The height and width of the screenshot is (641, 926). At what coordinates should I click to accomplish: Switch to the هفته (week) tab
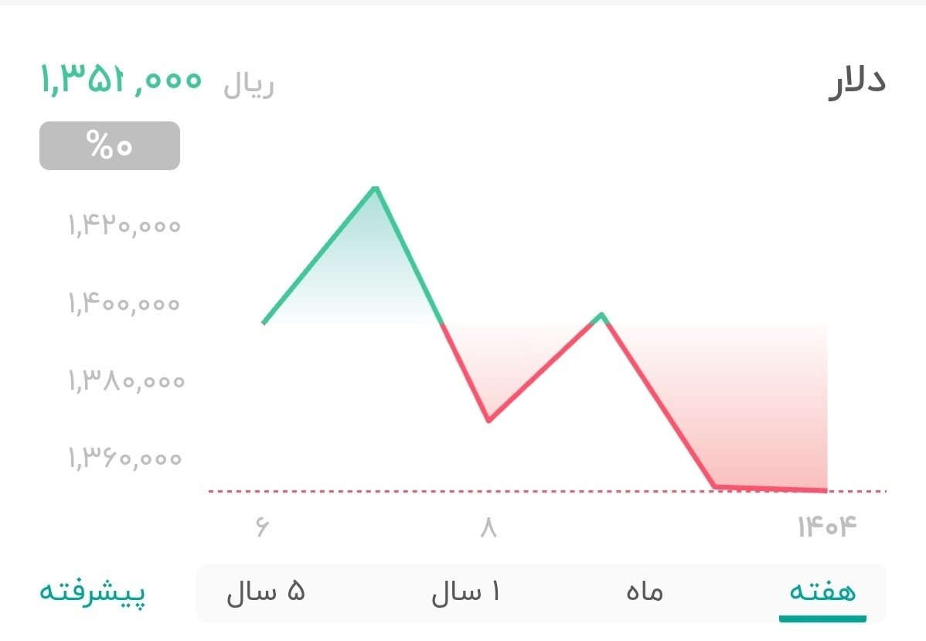[x=822, y=592]
